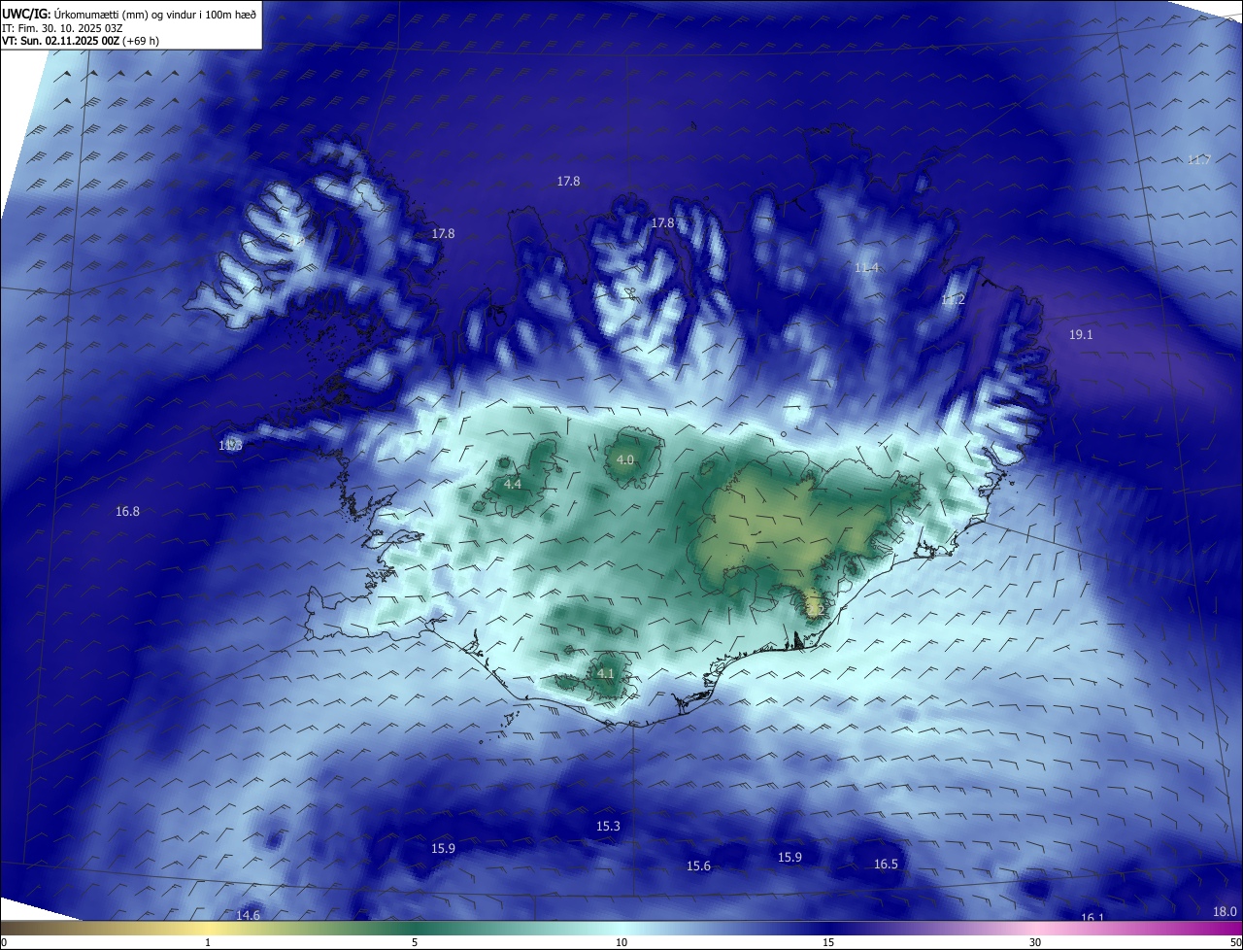
Task: Click the 11.4 value label
Action: pos(866,267)
